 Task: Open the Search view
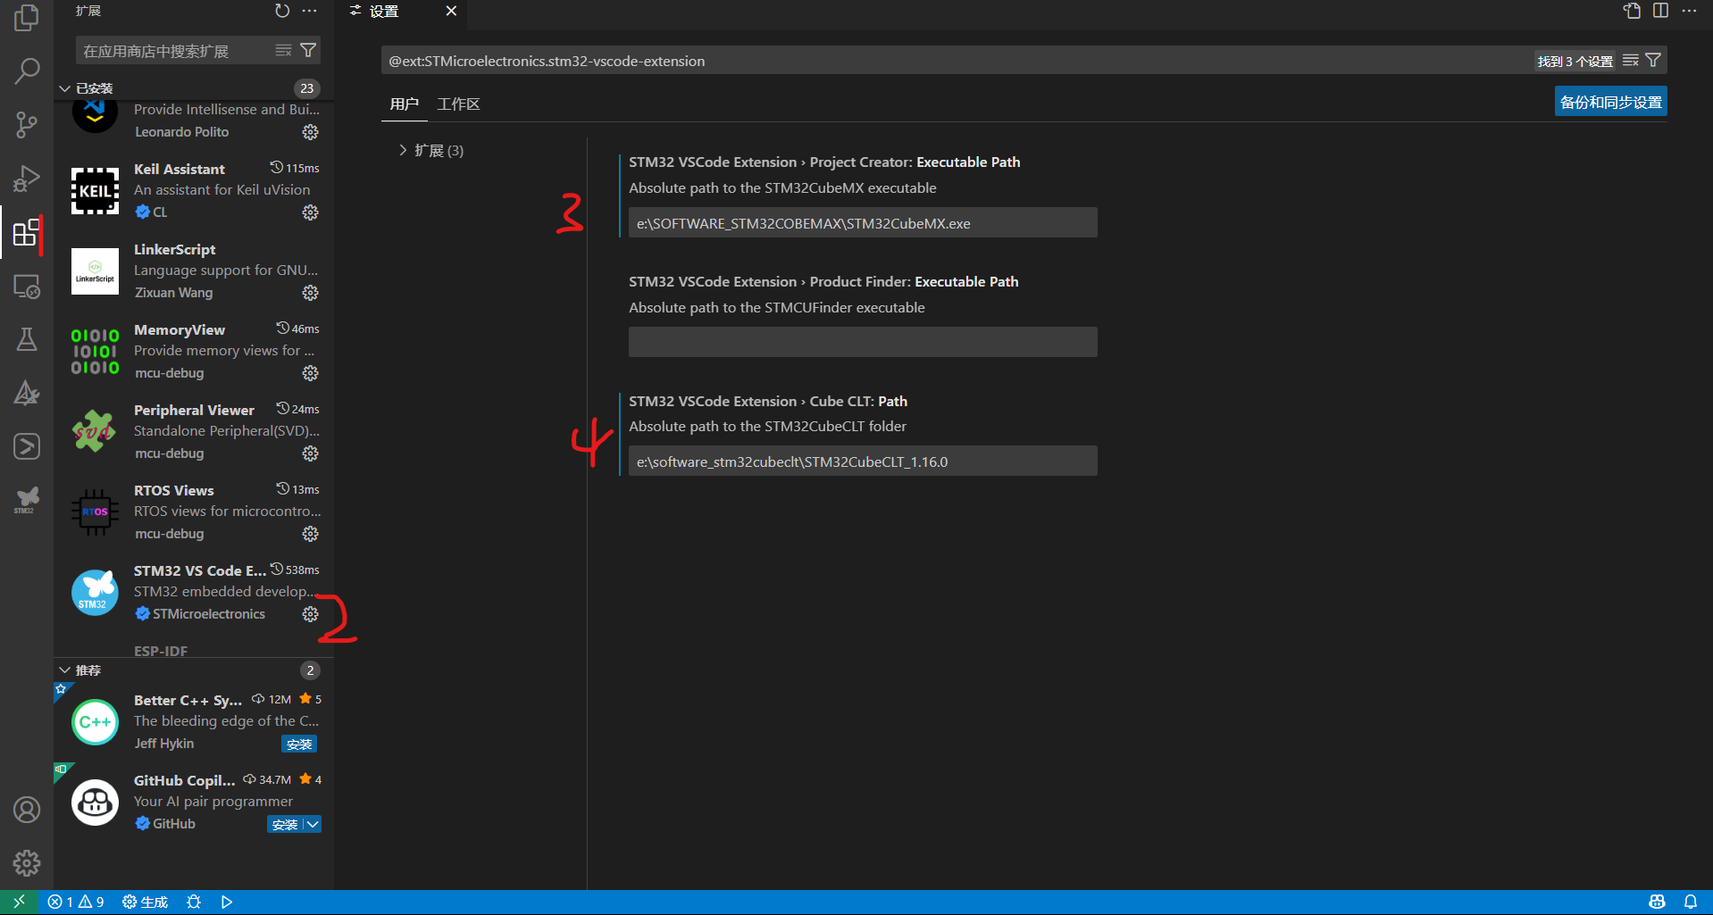(26, 71)
